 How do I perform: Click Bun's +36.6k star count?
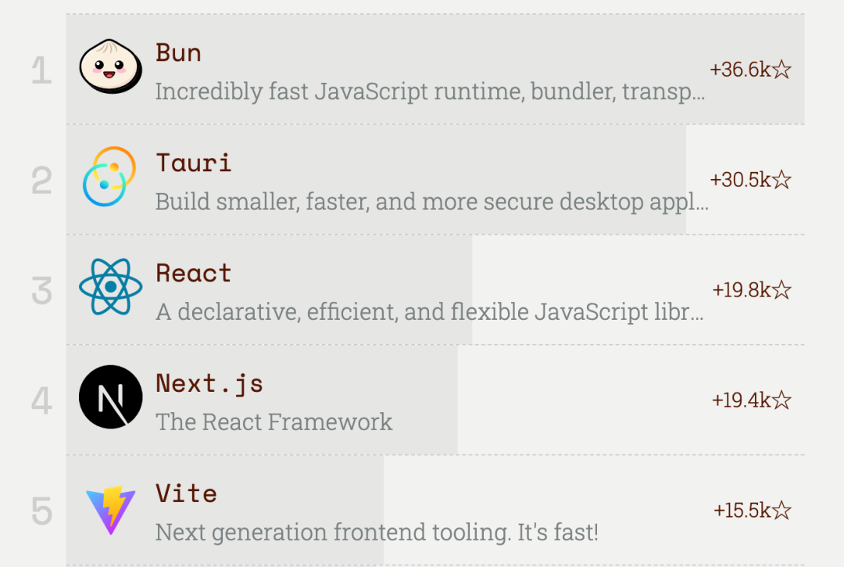coord(750,70)
